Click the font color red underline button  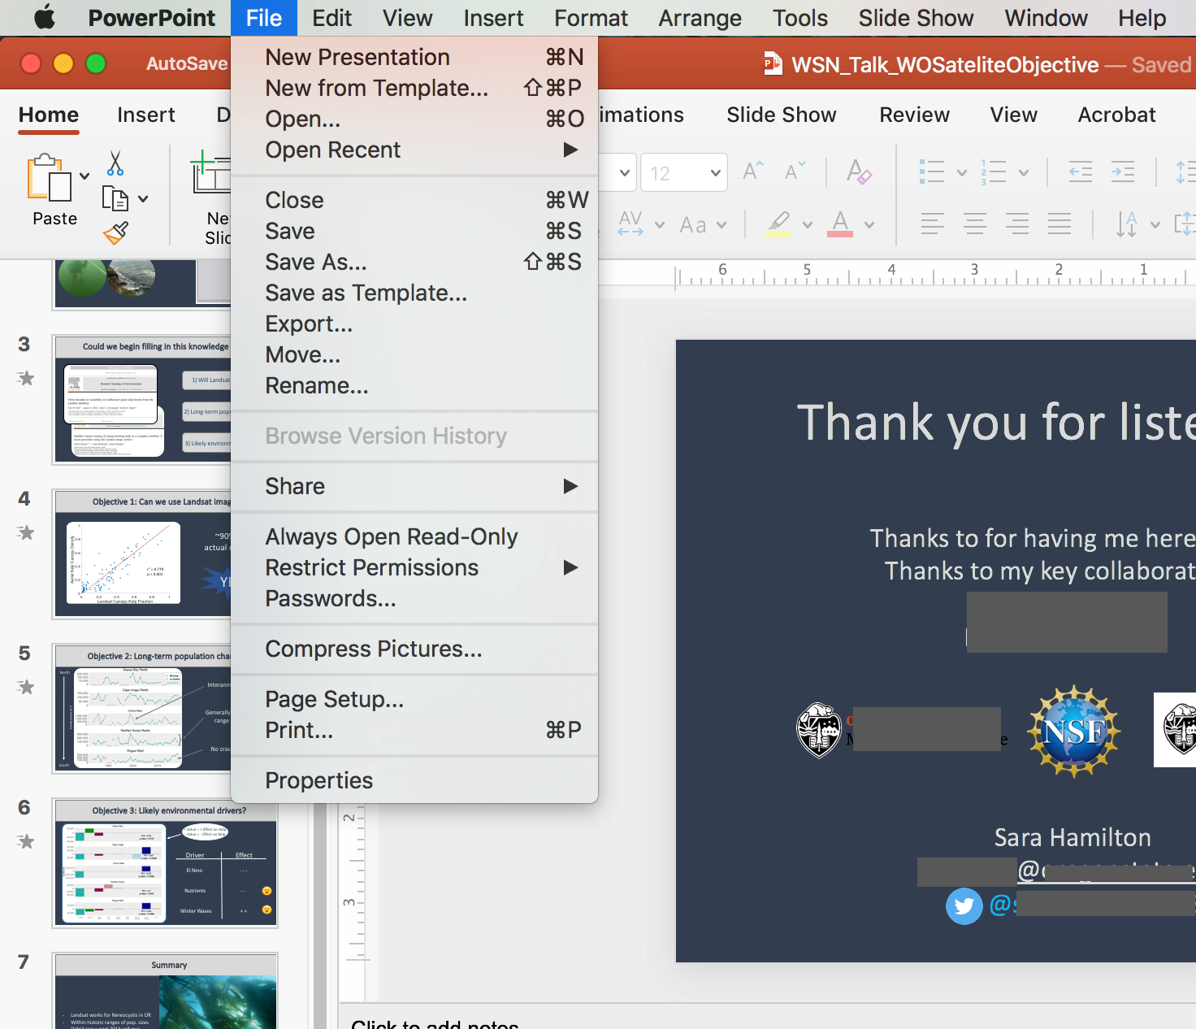(840, 224)
